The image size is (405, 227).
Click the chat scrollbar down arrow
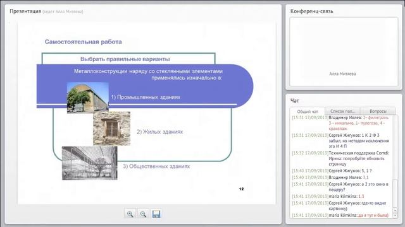(x=395, y=215)
